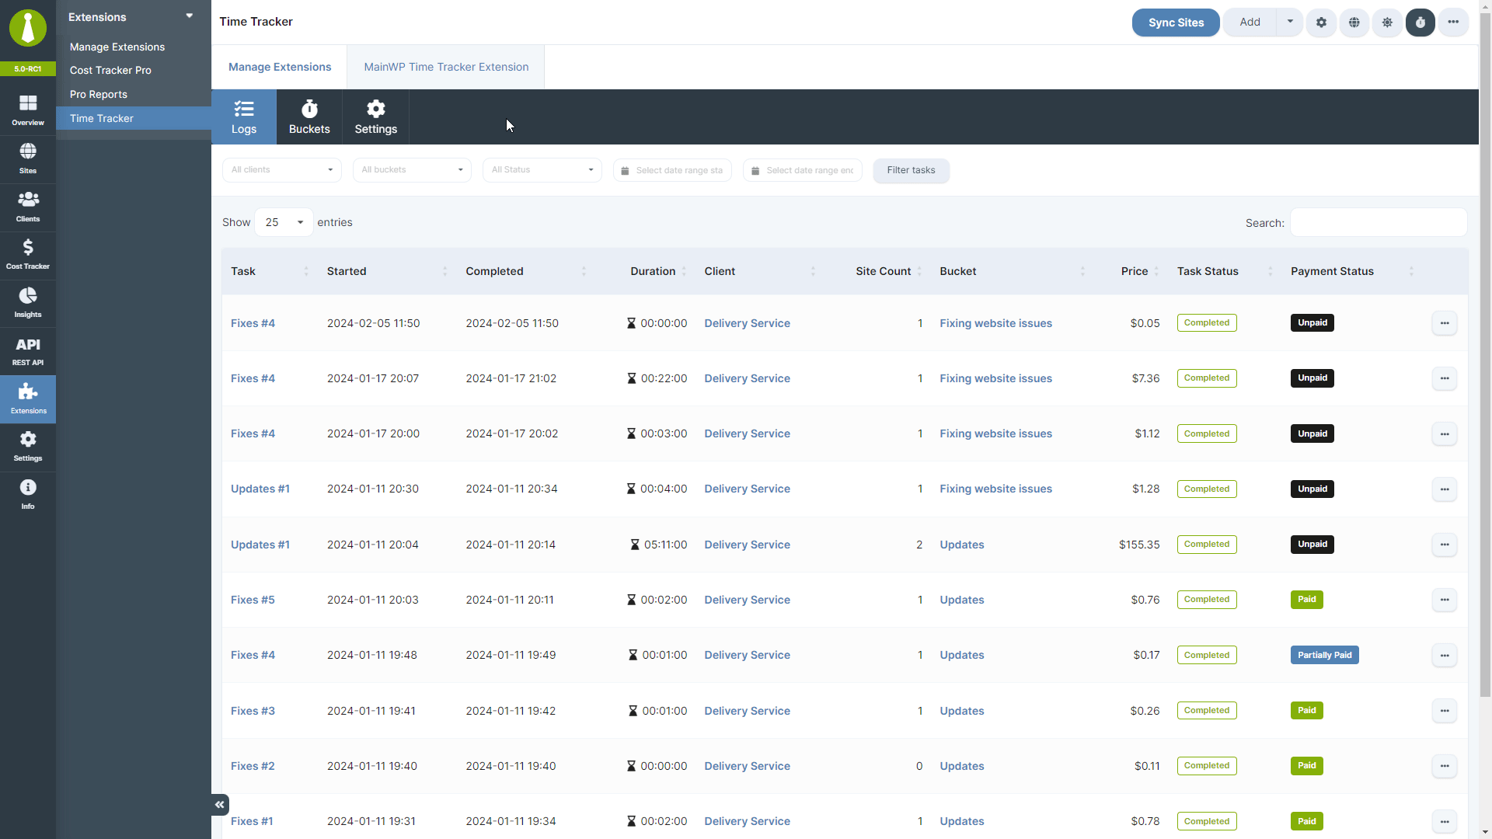1492x839 pixels.
Task: Open the All clients dropdown
Action: pyautogui.click(x=281, y=170)
